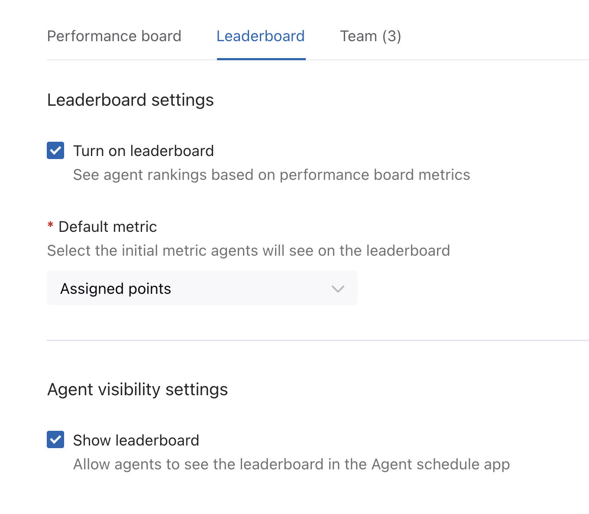
Task: Click the agent rankings description text
Action: click(x=272, y=175)
